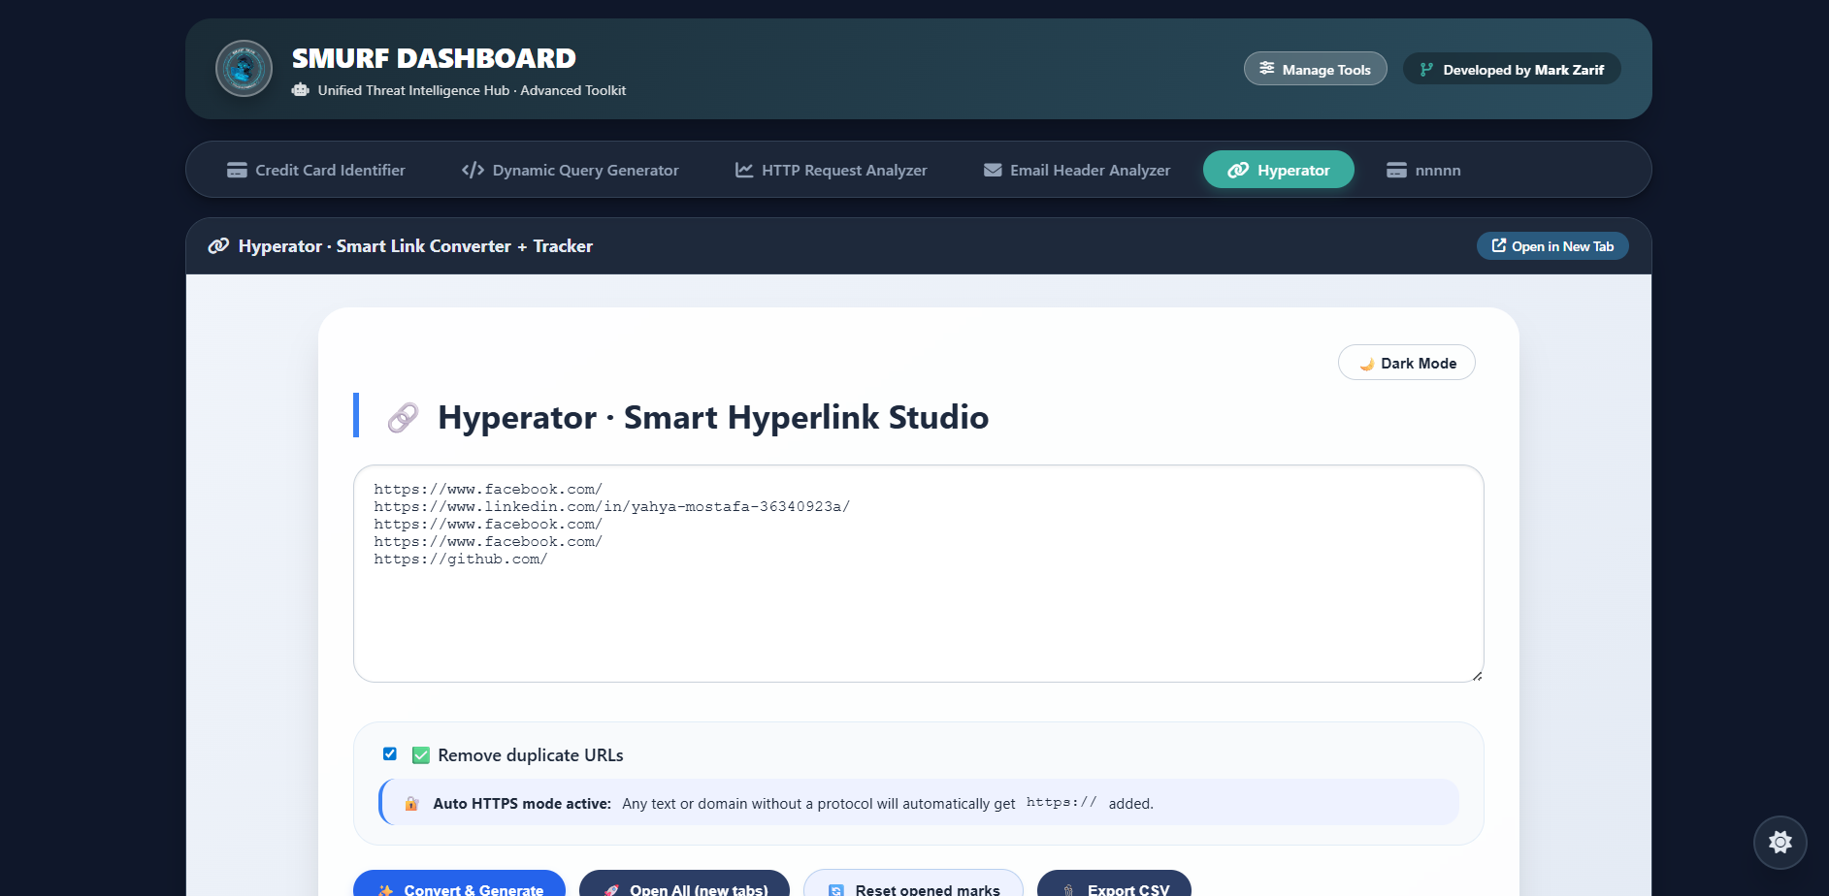Click the github.com URL line

(461, 560)
